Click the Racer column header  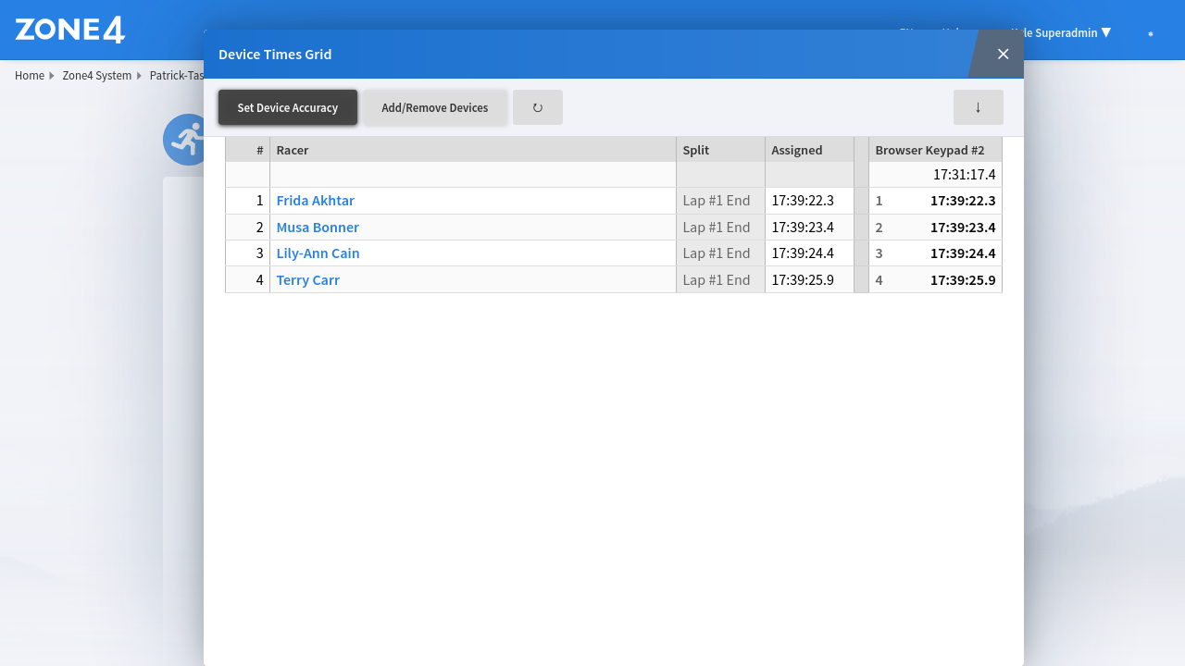293,150
